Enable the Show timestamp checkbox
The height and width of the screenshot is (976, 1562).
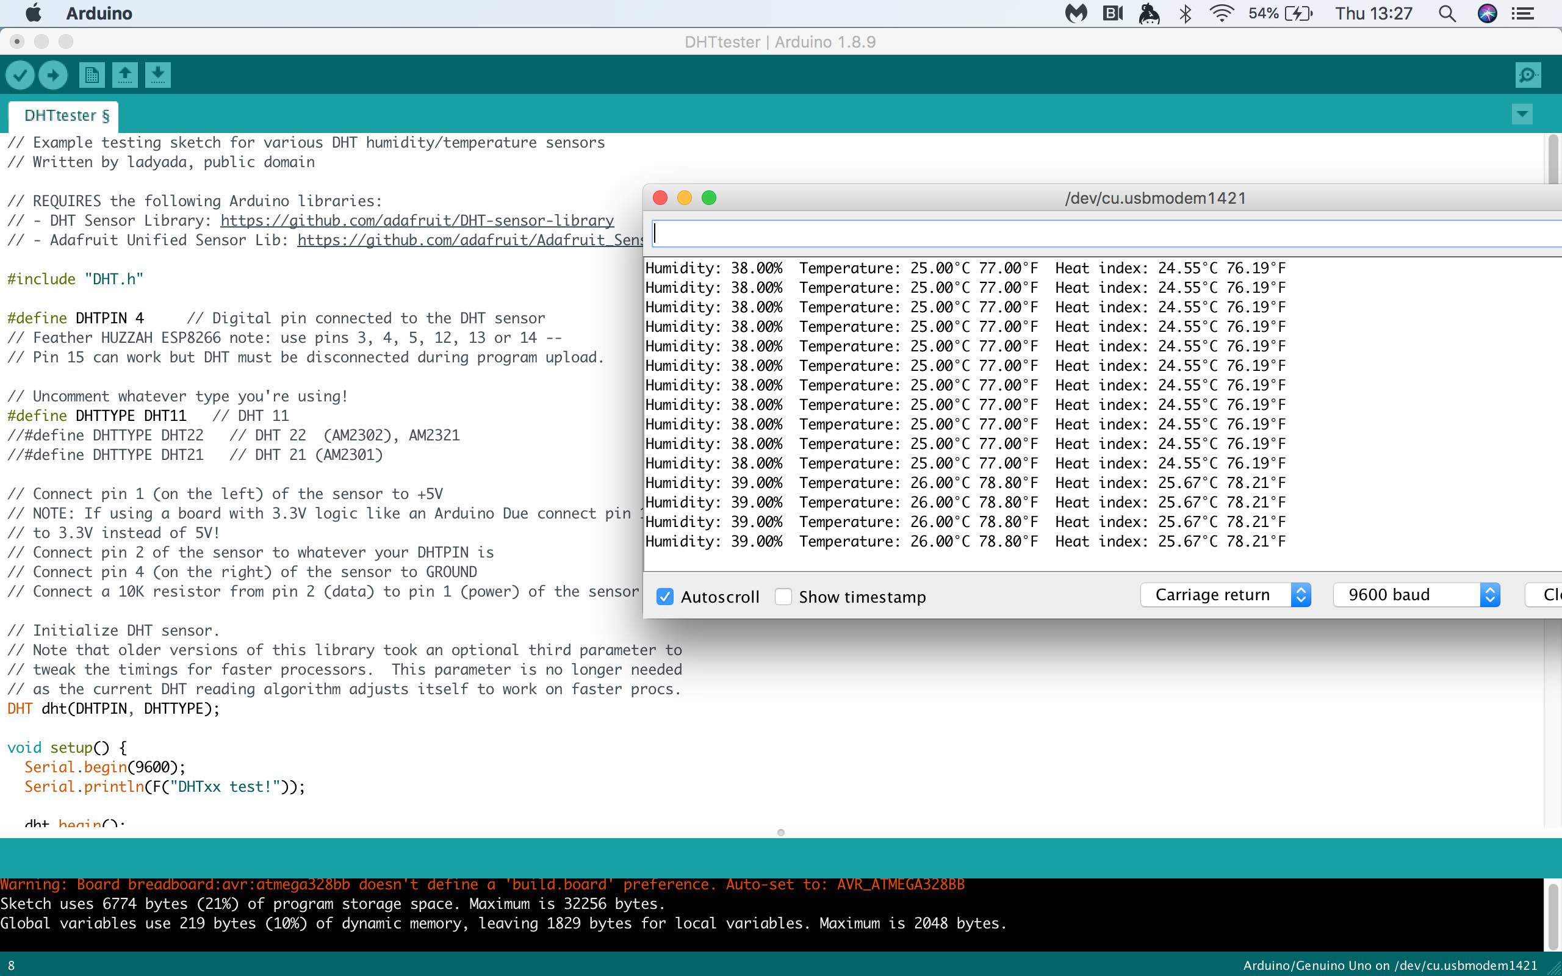pyautogui.click(x=783, y=597)
